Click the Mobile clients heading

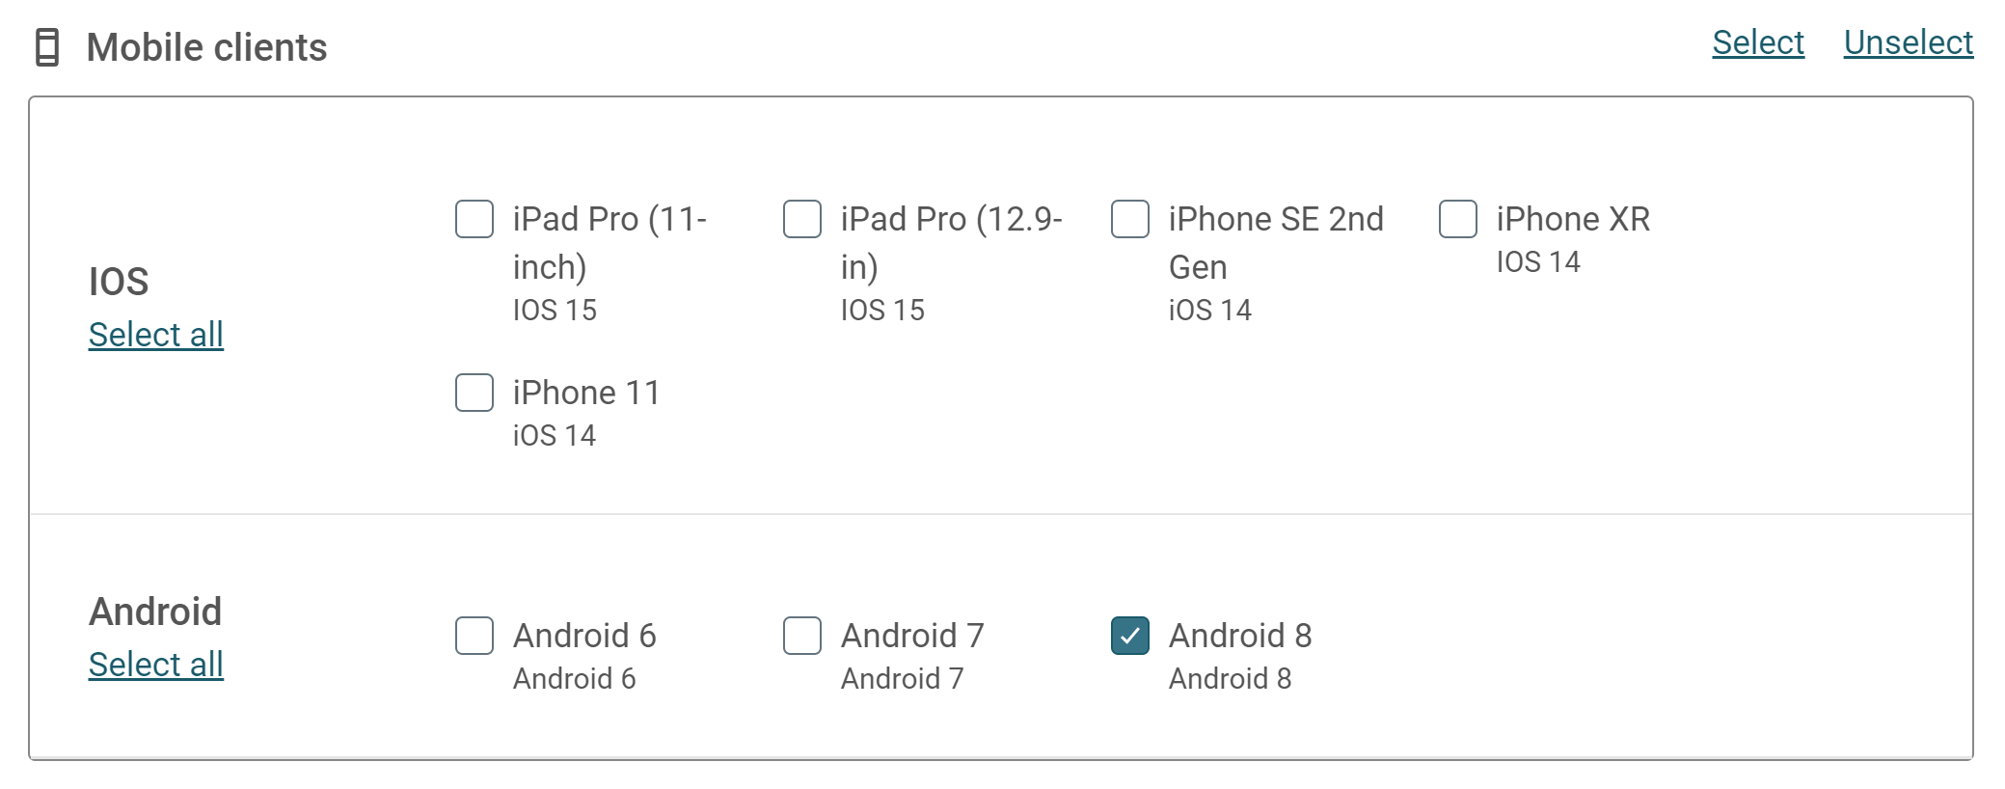pos(206,47)
